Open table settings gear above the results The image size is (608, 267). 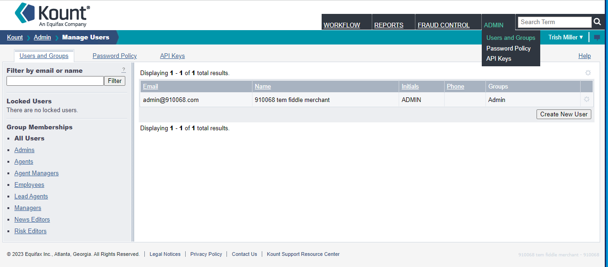[x=588, y=73]
